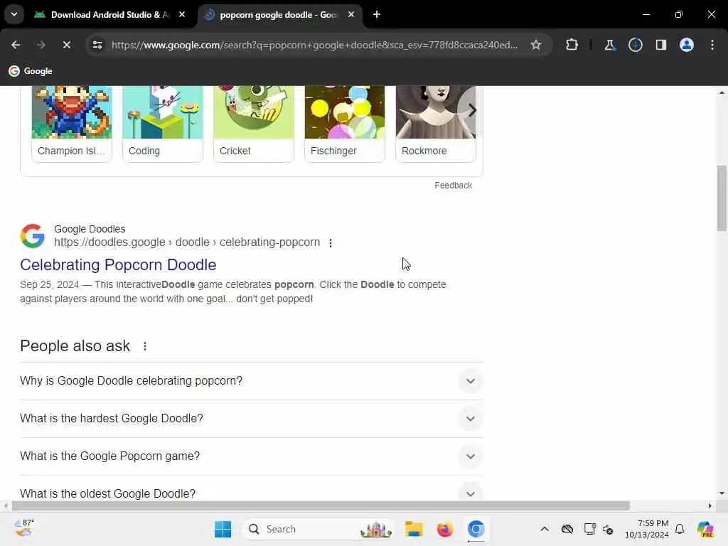728x546 pixels.
Task: Select the popcorn google doodle tab
Action: click(278, 14)
